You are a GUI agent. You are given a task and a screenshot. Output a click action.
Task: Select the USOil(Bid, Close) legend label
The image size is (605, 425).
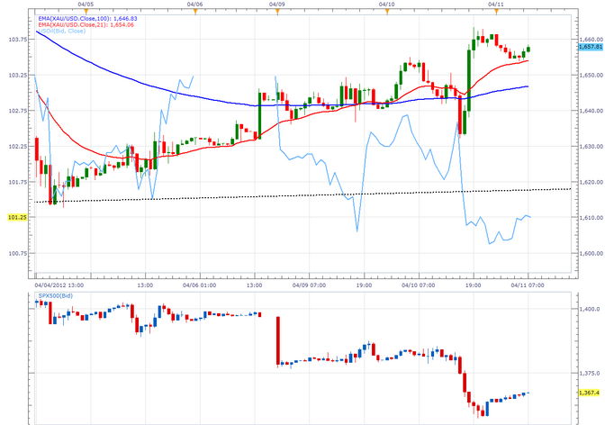pos(63,32)
